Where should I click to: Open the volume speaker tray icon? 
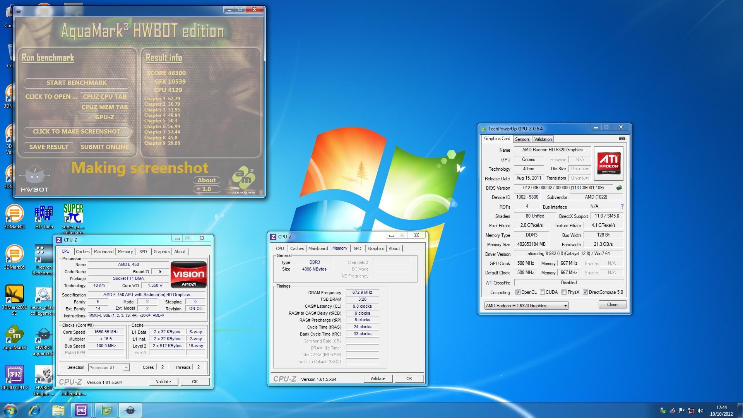700,411
